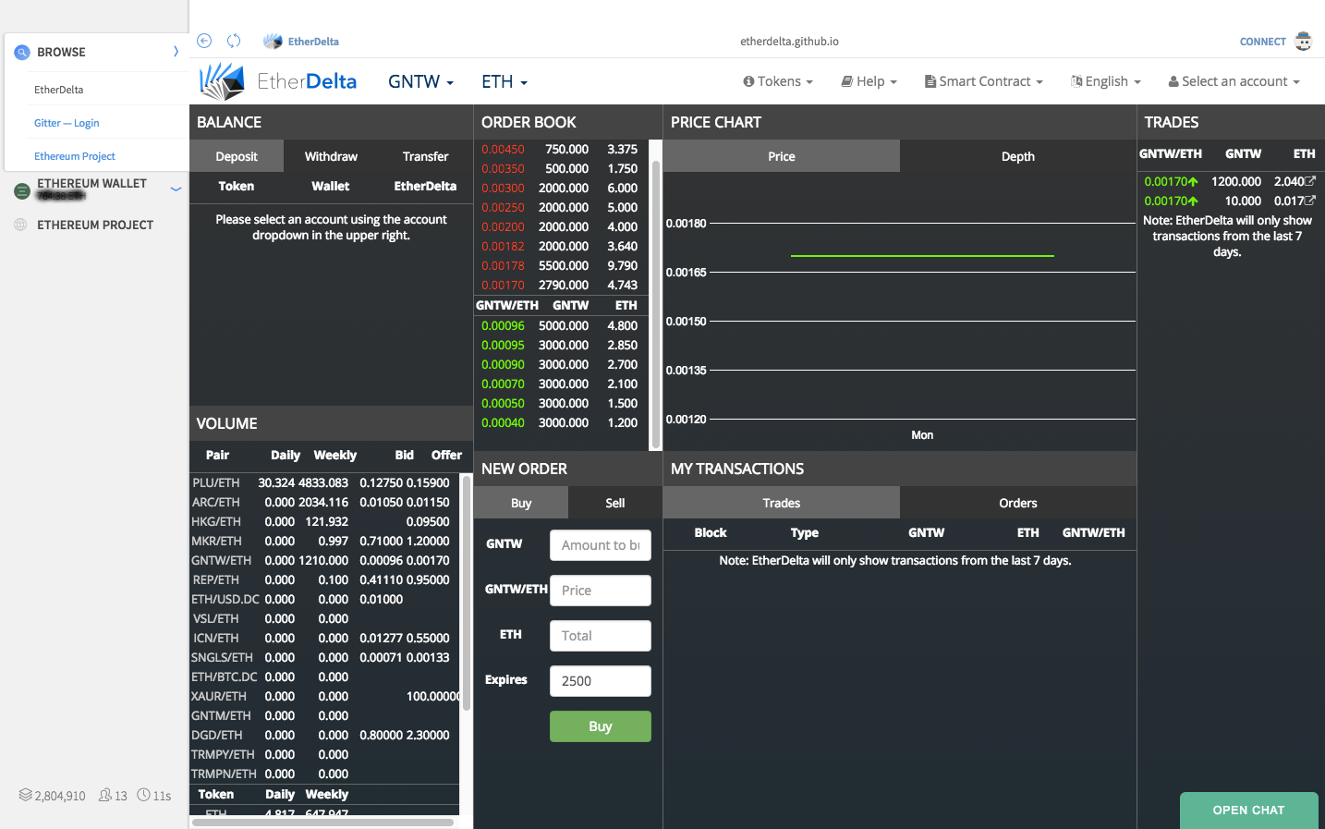The height and width of the screenshot is (829, 1325).
Task: Click the Volume panel horizontal scrollbar
Action: point(323,822)
